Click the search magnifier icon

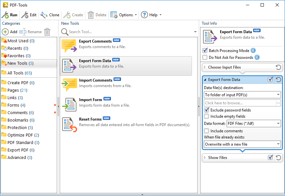coord(64,32)
